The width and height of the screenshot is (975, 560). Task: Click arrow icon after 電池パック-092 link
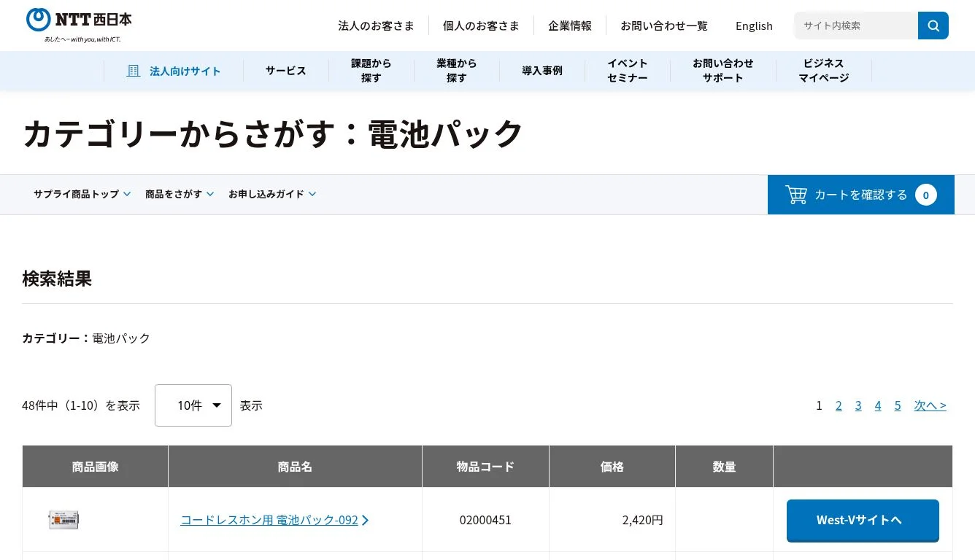coord(366,520)
